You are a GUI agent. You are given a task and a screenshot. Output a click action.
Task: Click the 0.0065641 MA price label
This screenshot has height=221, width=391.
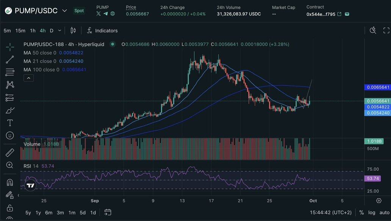coord(377,87)
